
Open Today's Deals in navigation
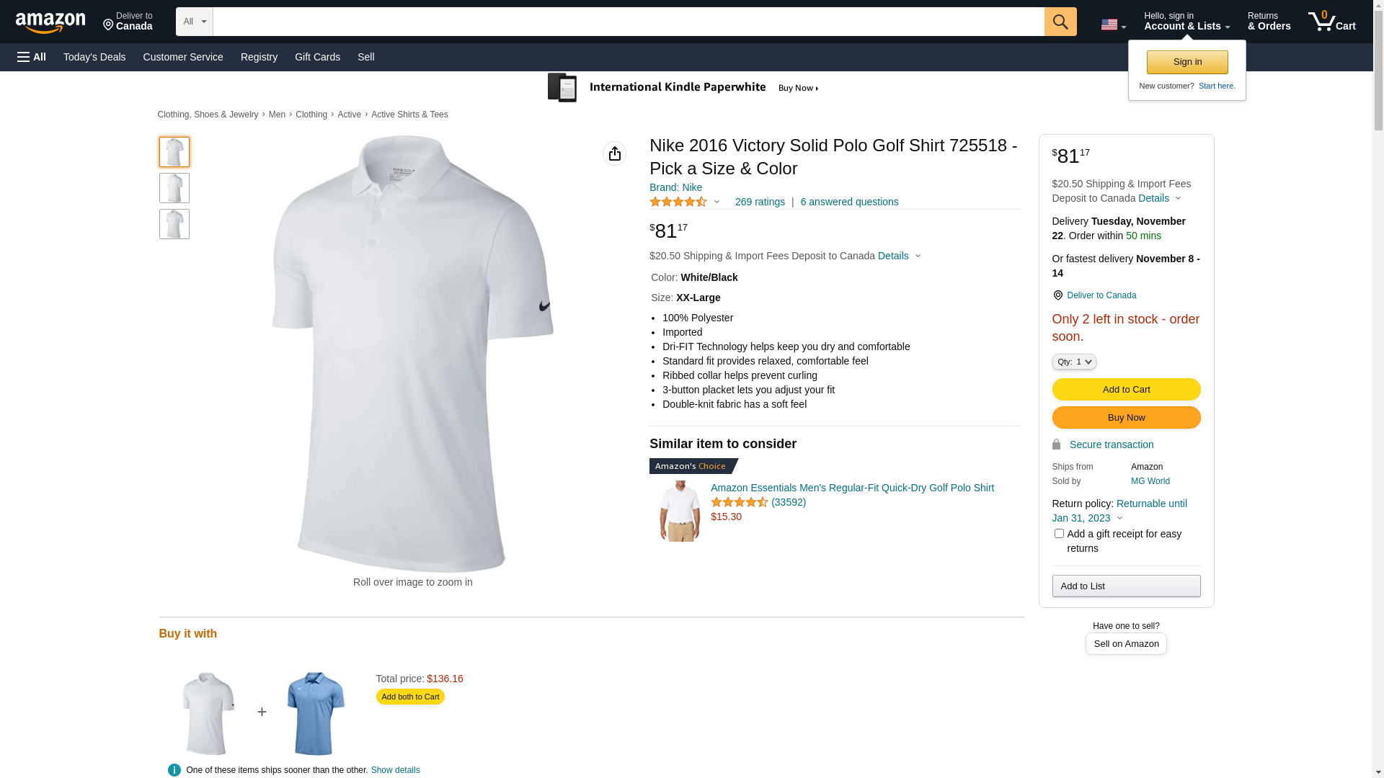(x=94, y=57)
